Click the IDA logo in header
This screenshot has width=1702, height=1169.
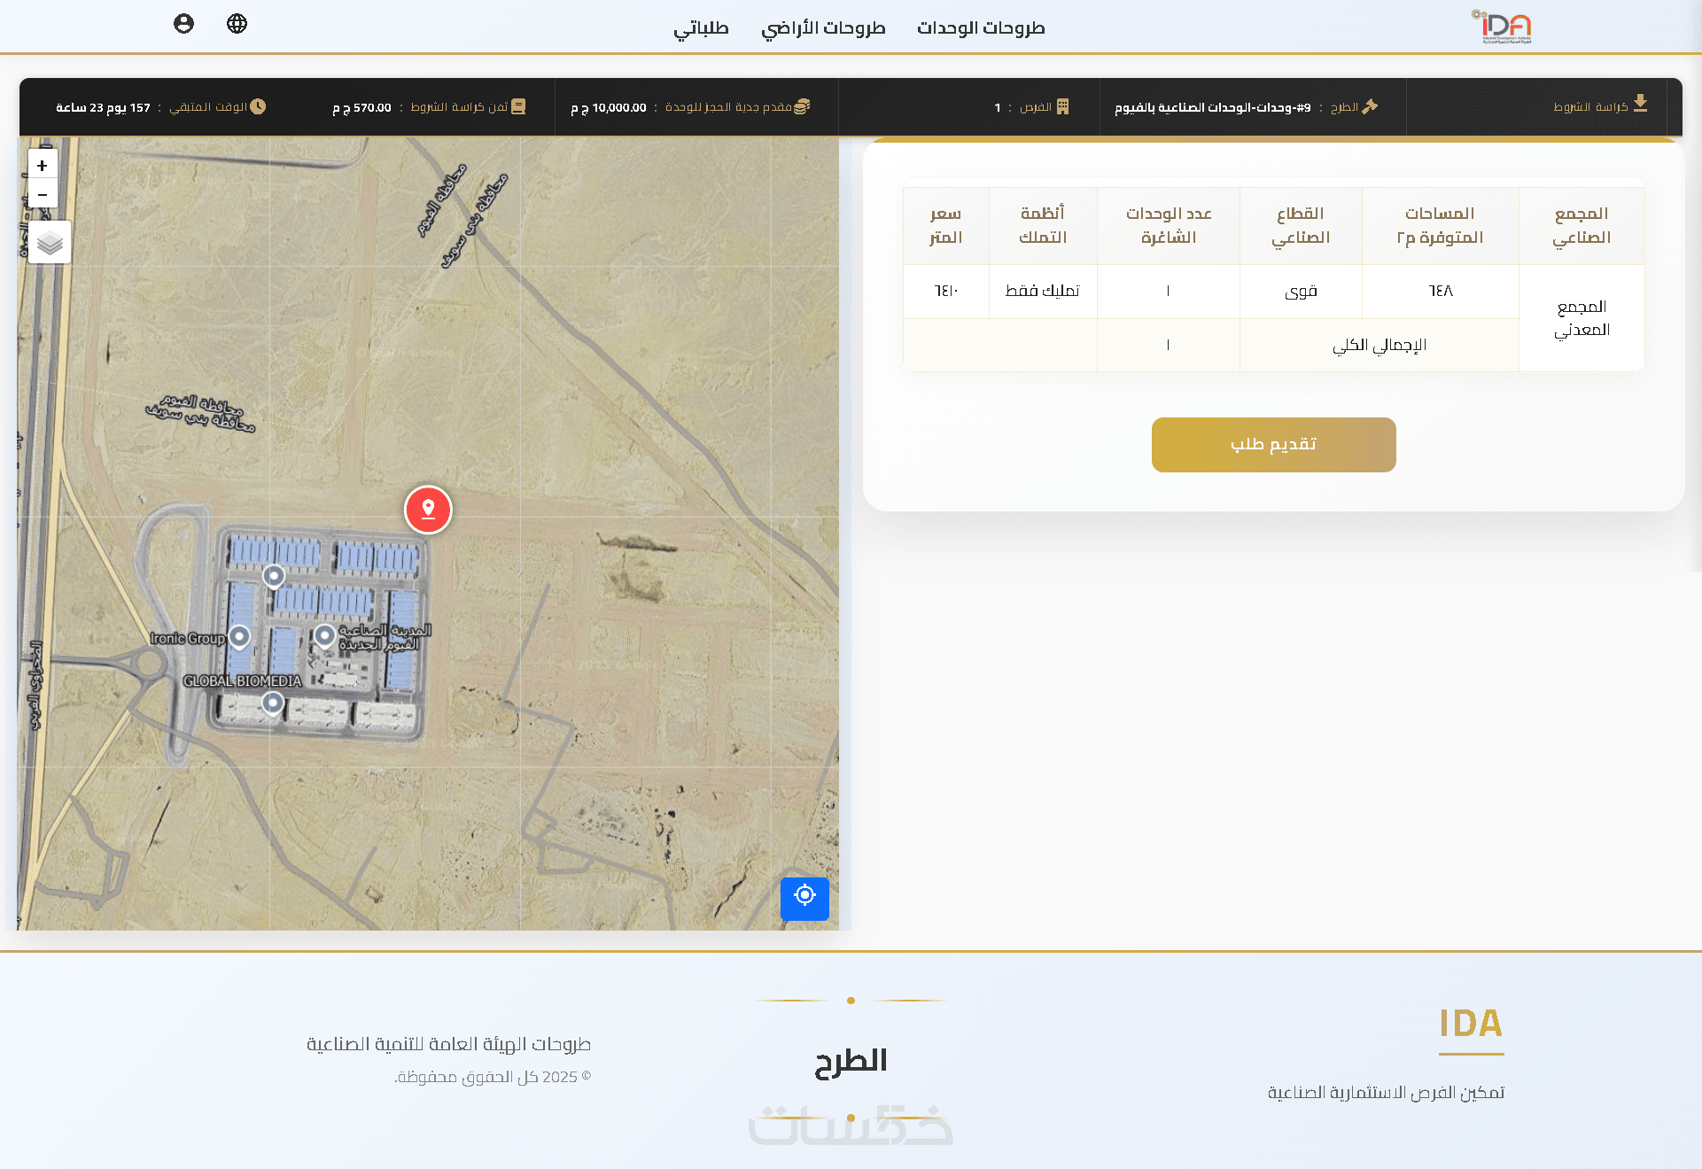pos(1504,27)
